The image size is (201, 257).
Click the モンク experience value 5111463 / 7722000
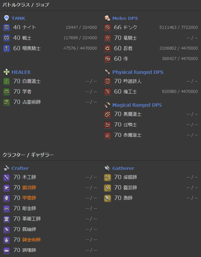(179, 28)
